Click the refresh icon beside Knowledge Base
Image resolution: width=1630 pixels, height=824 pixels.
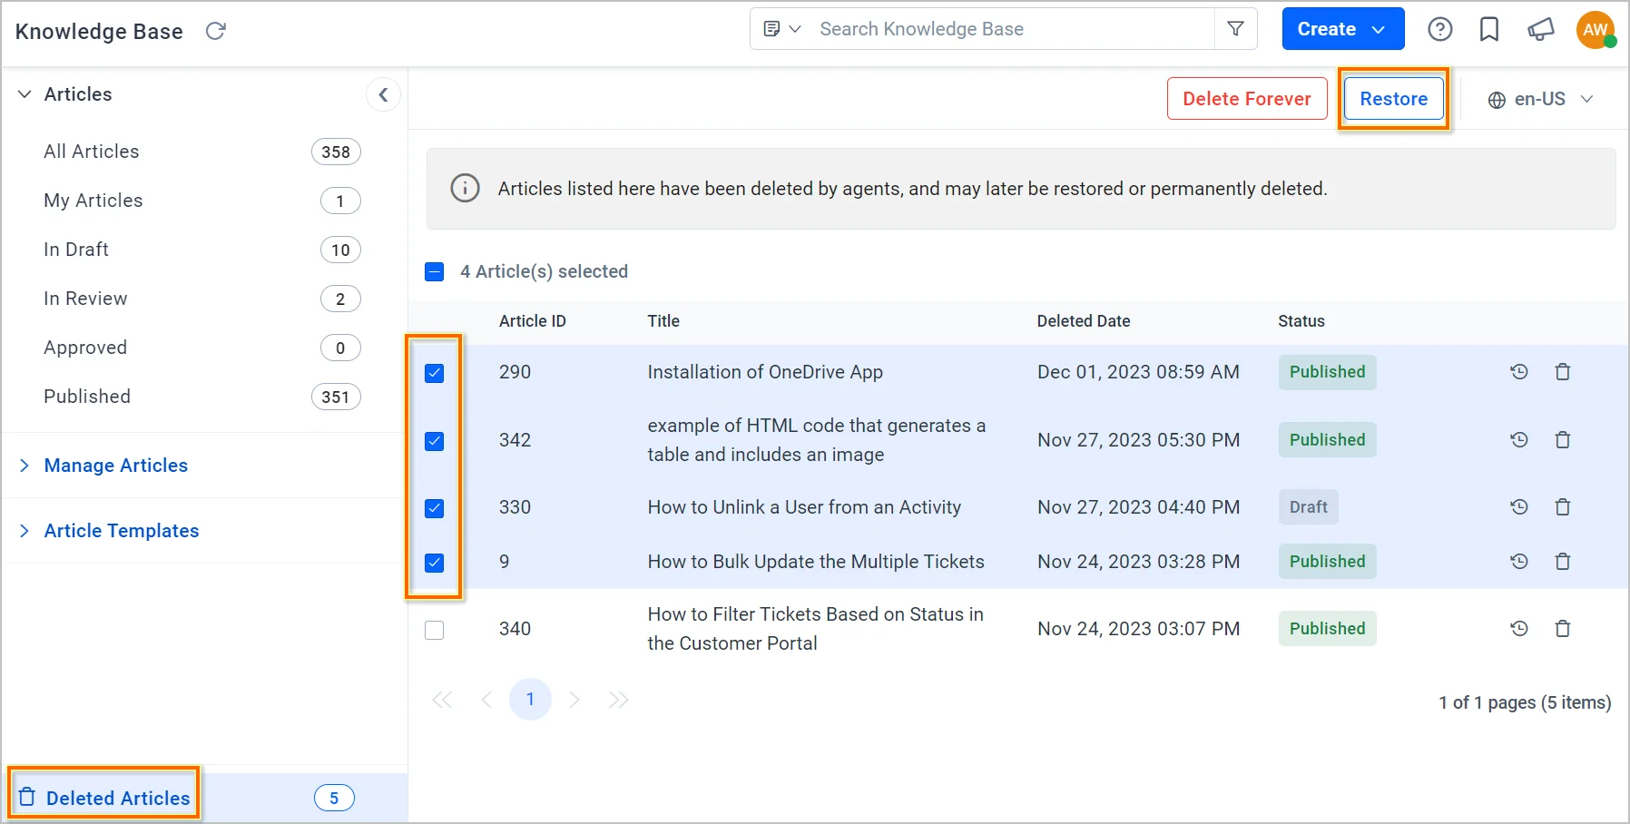coord(215,32)
